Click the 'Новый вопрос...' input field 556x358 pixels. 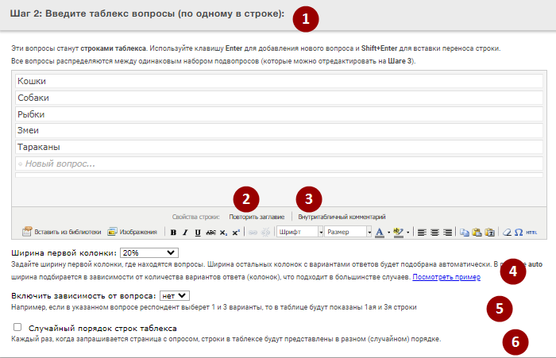(x=278, y=164)
